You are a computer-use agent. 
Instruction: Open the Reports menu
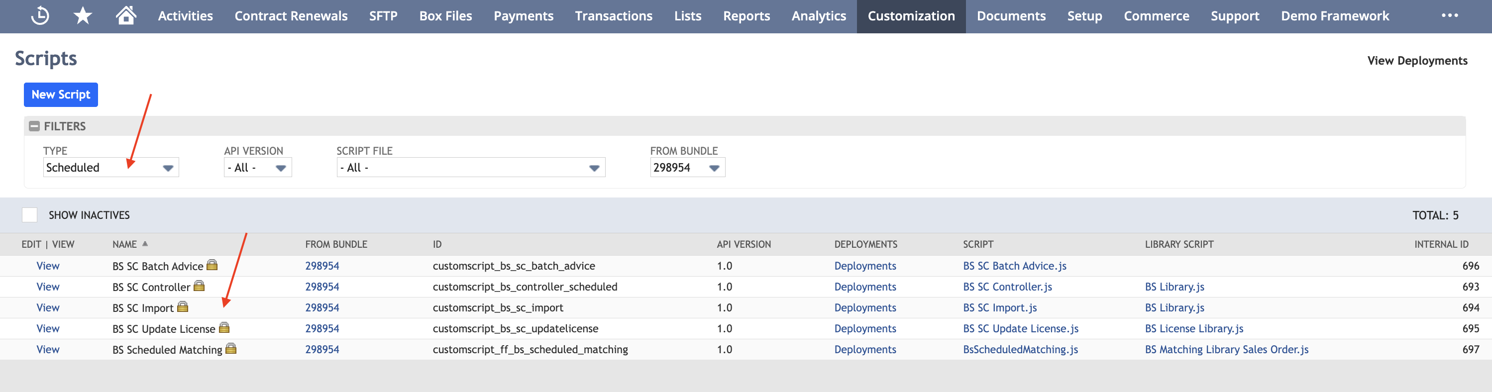(746, 16)
